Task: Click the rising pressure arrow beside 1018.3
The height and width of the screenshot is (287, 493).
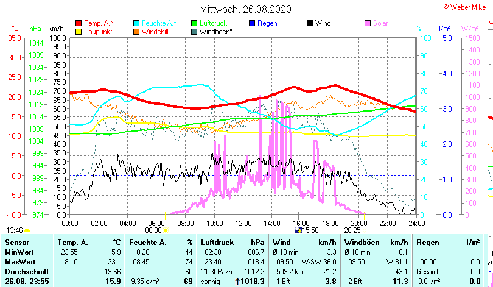Action: point(238,282)
